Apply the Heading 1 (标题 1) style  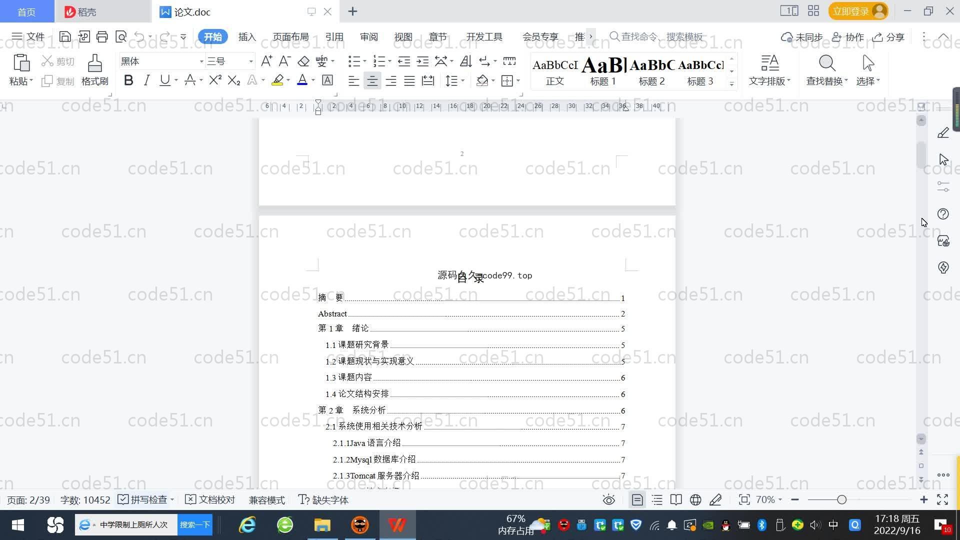[603, 70]
